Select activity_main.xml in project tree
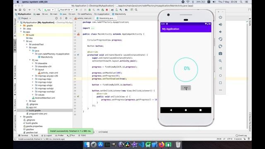Screen dimensions: 265x149 pos(48,73)
